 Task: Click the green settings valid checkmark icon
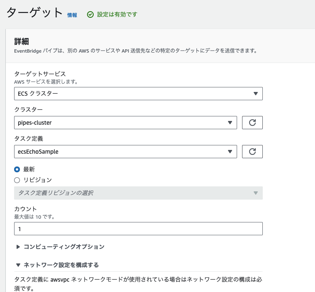click(x=90, y=14)
